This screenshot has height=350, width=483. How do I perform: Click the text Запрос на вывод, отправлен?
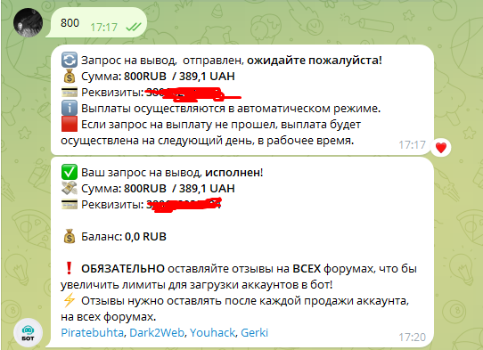(163, 61)
